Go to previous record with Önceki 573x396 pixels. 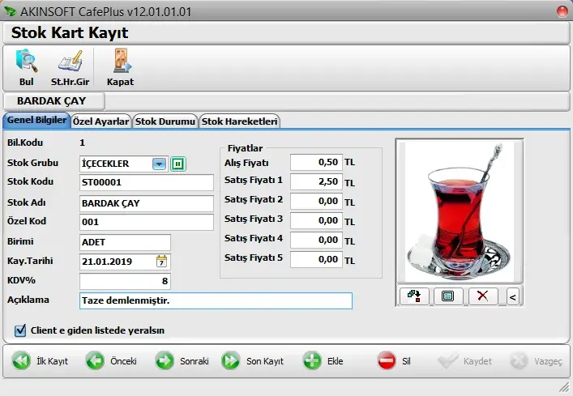pyautogui.click(x=111, y=361)
